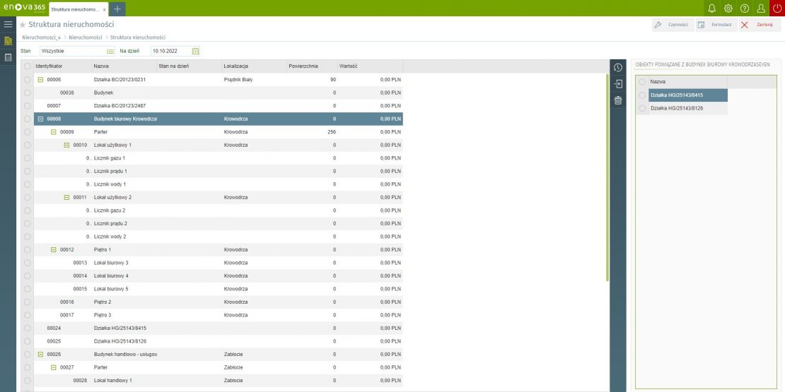
Task: Click the history clock icon in side strip
Action: pos(617,68)
